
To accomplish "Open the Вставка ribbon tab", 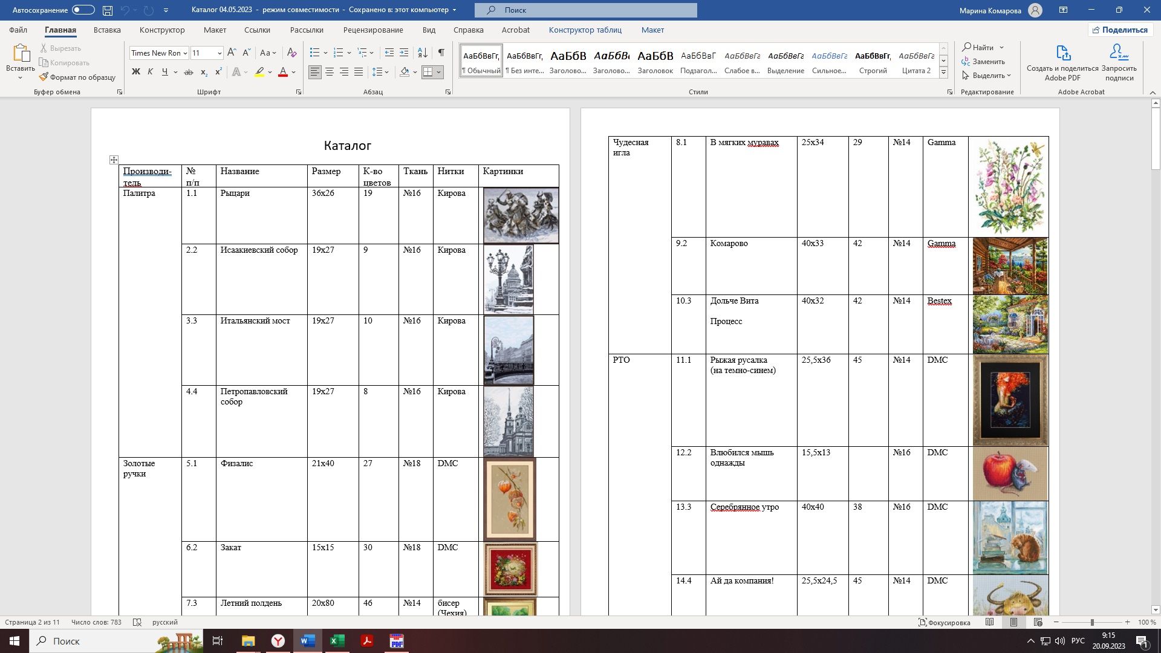I will tap(107, 30).
